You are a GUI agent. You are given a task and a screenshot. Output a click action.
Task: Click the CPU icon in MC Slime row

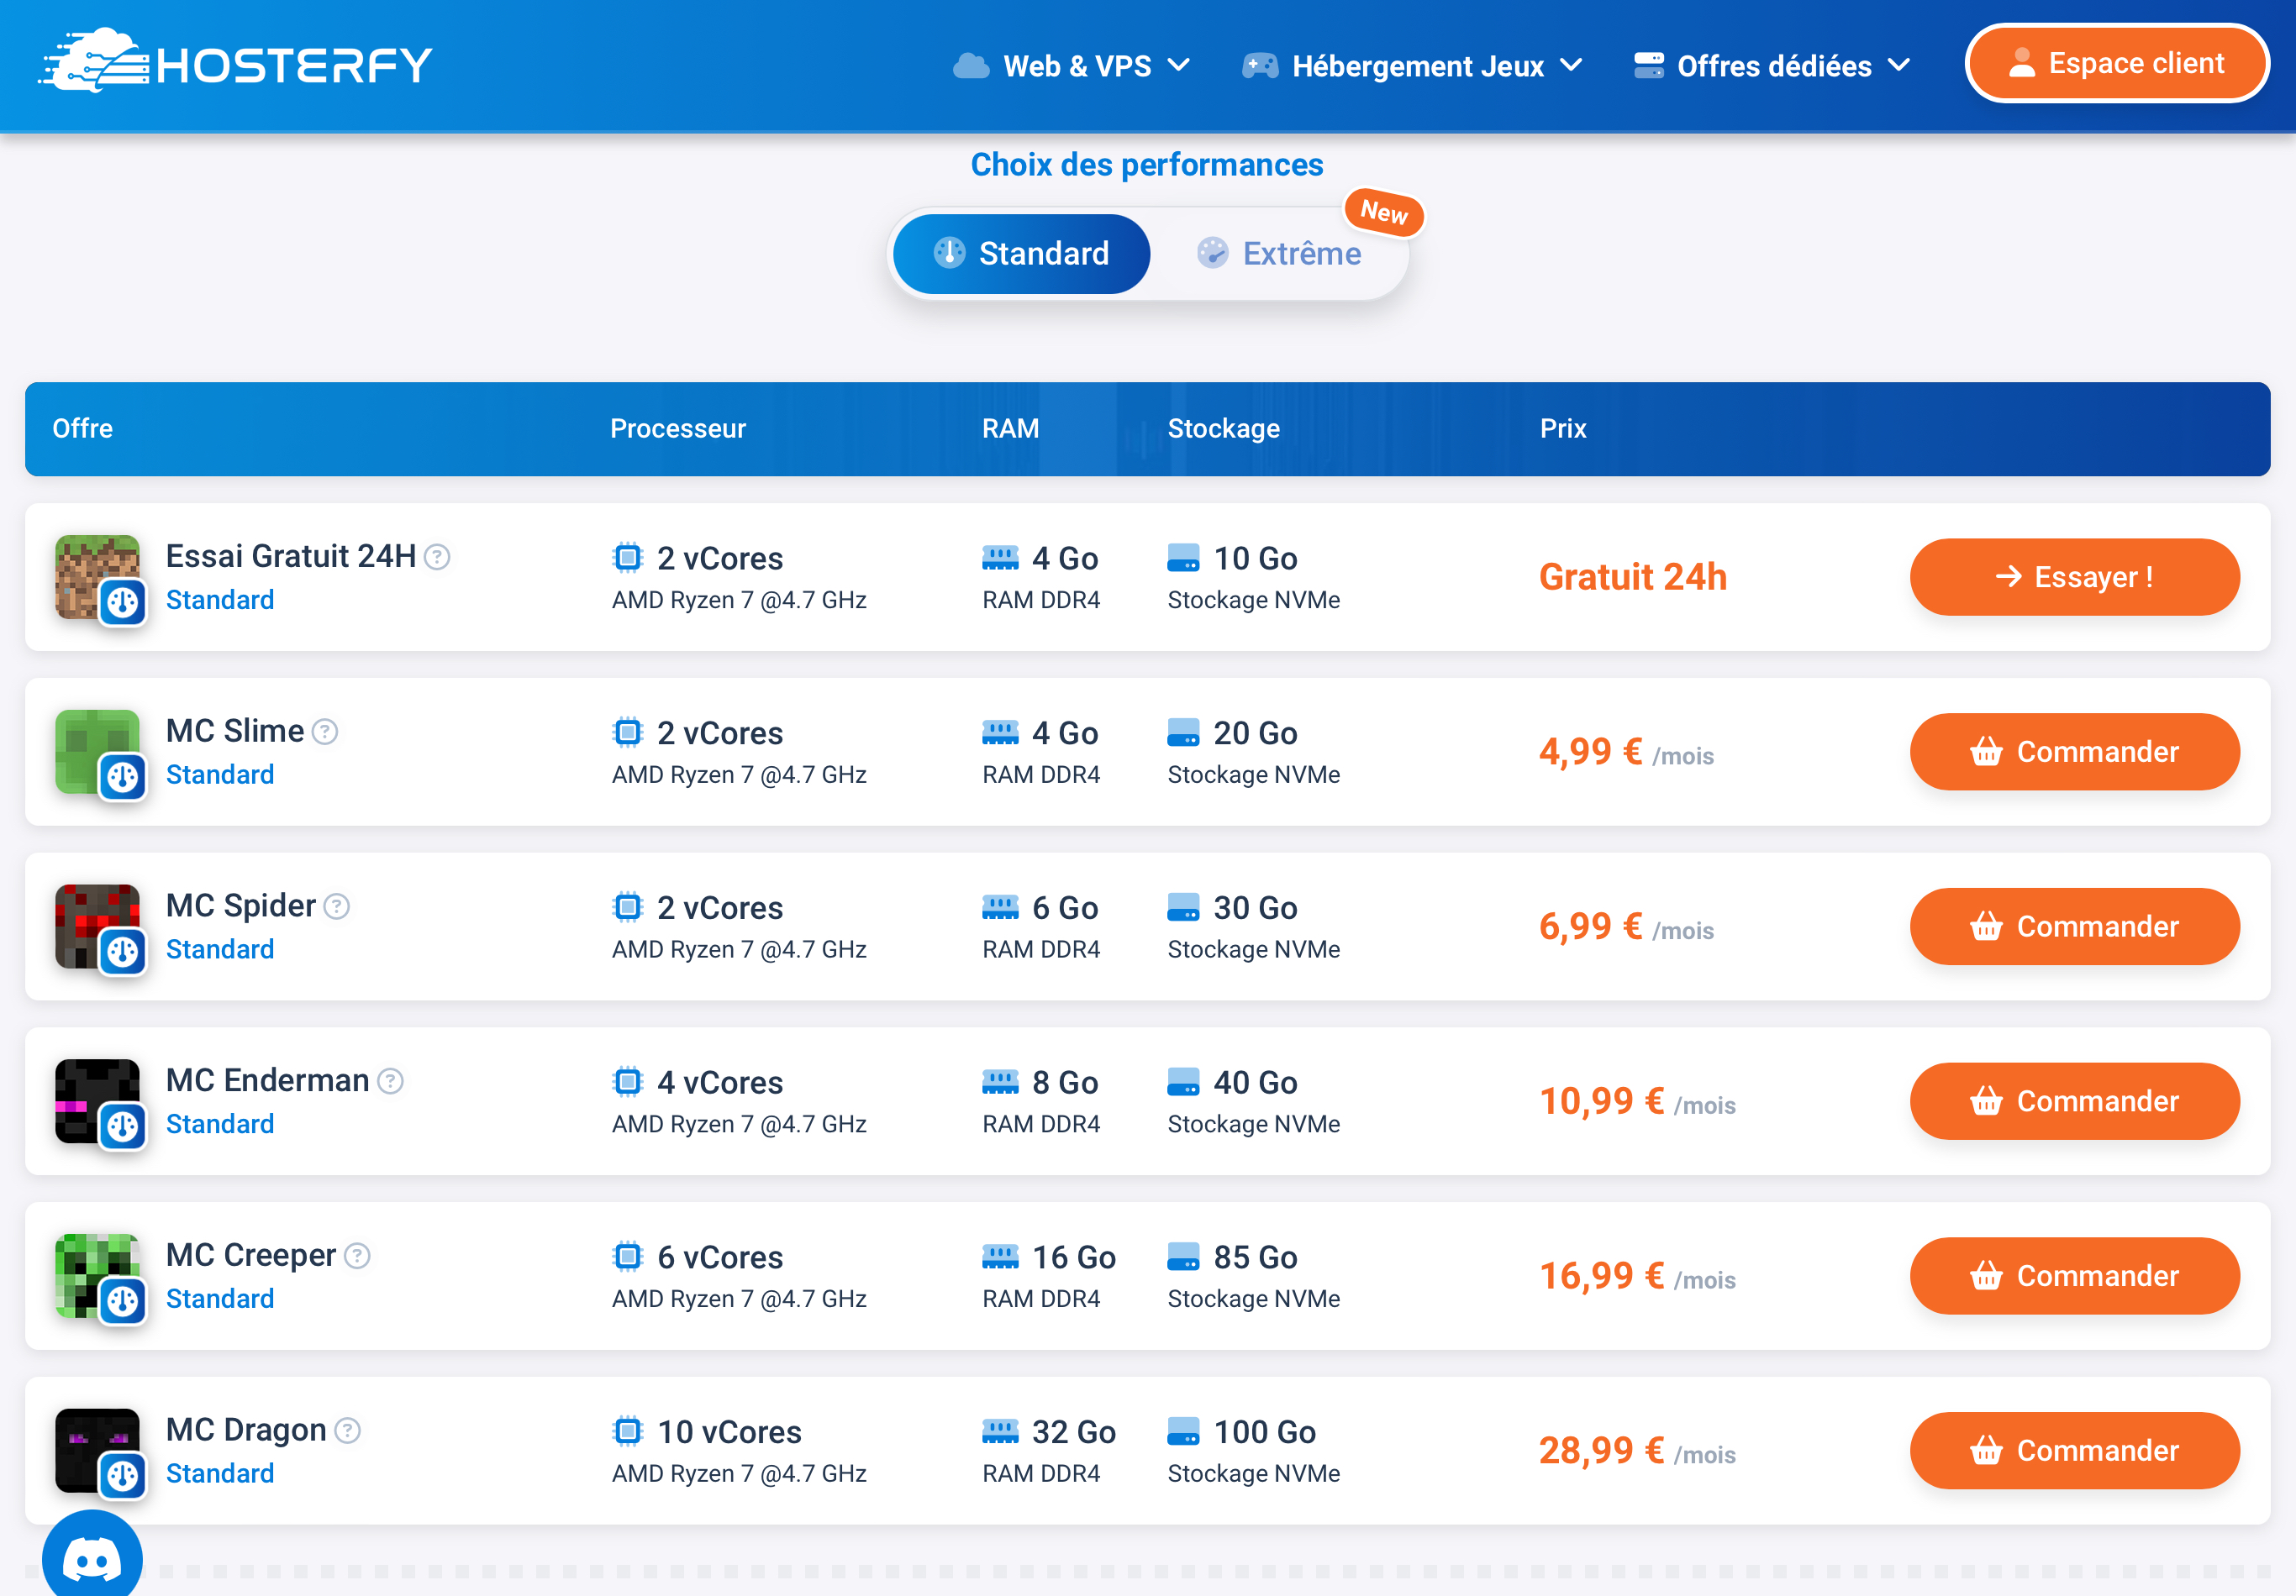pos(627,732)
